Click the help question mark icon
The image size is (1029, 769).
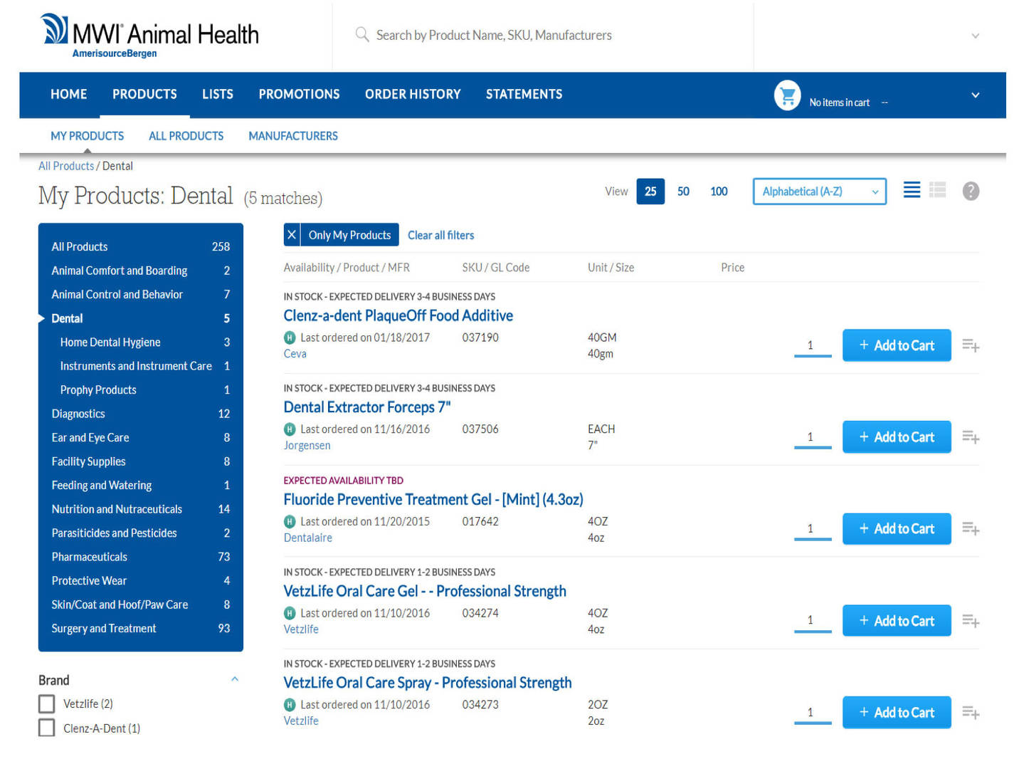point(971,191)
